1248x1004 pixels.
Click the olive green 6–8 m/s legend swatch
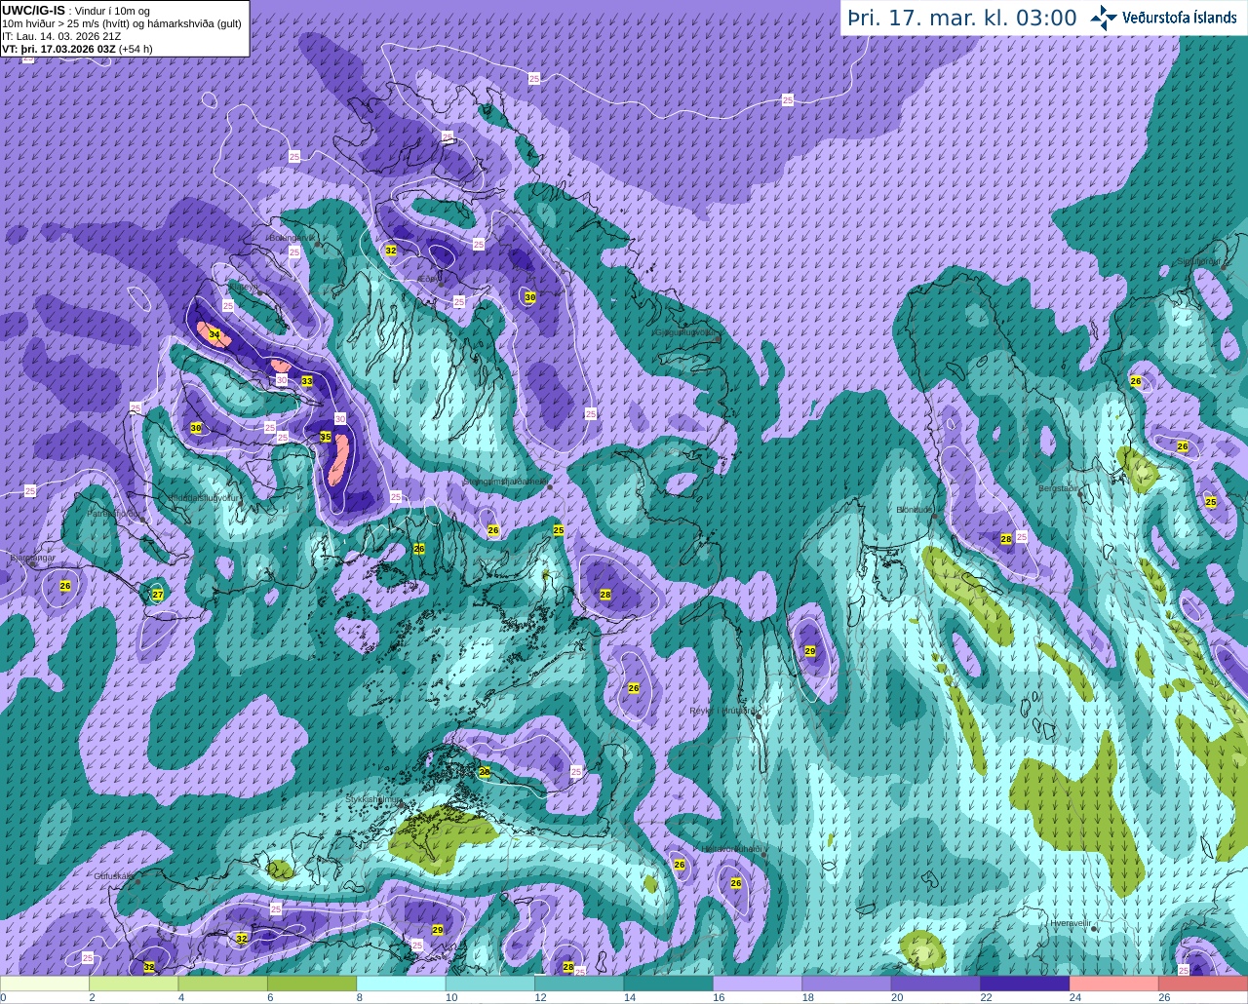312,984
